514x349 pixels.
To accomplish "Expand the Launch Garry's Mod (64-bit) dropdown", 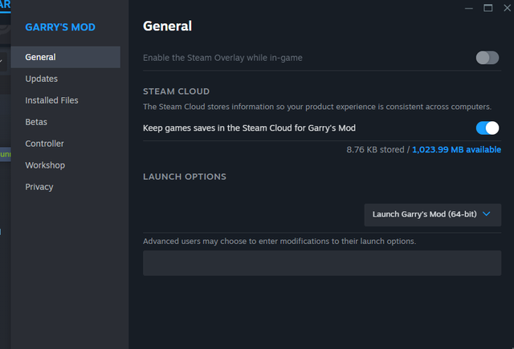I will pyautogui.click(x=432, y=215).
